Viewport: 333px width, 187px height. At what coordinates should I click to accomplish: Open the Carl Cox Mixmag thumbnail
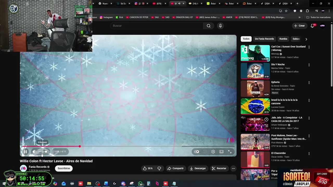pos(255,53)
